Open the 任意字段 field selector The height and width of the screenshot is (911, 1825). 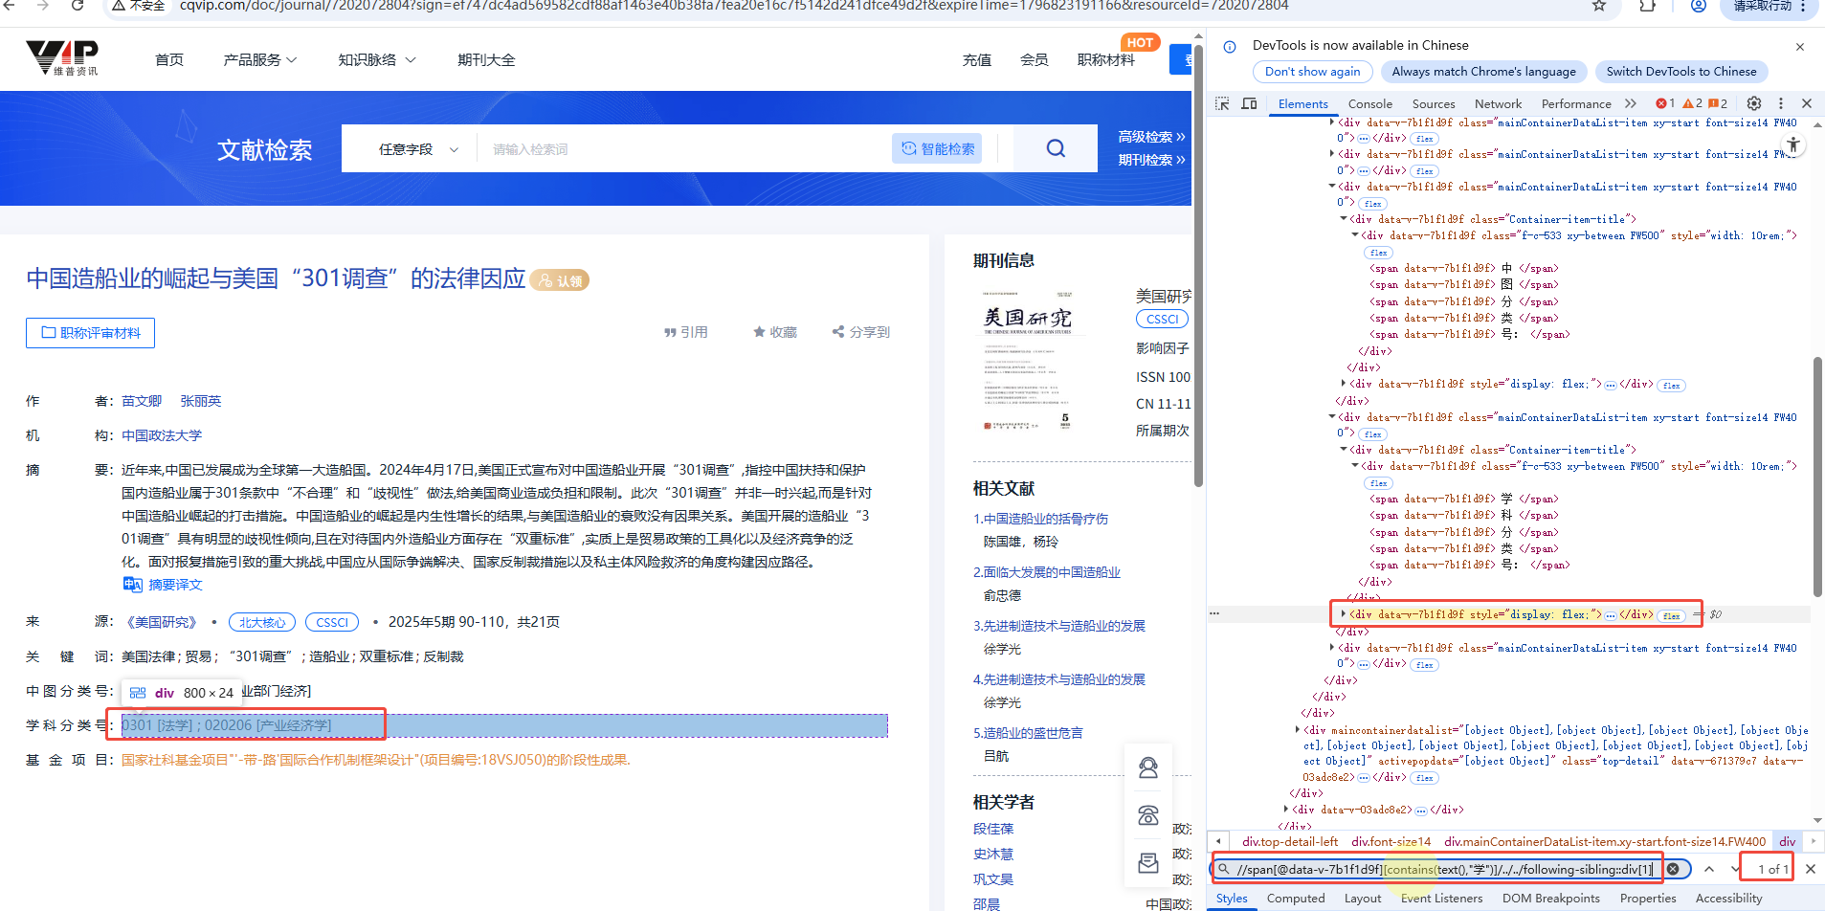coord(418,149)
